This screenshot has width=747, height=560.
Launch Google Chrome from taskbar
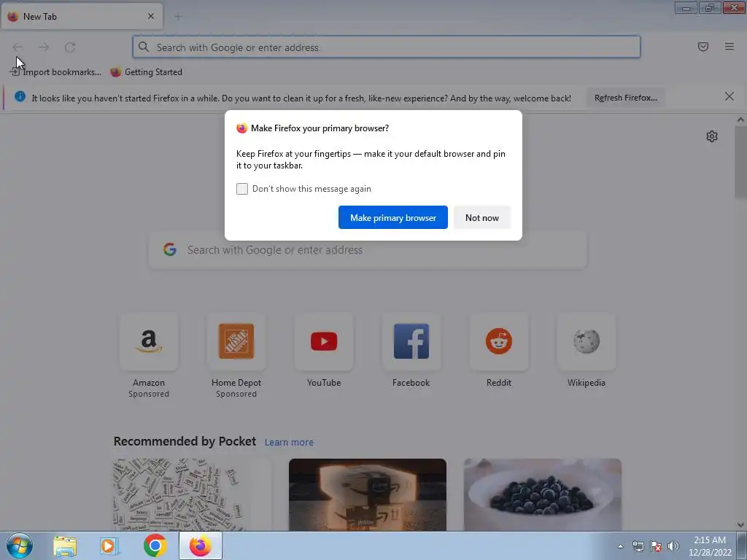coord(155,545)
